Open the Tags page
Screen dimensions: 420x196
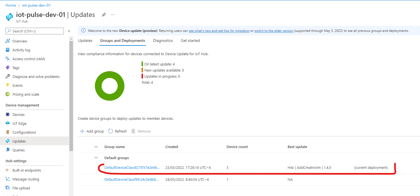click(x=16, y=68)
